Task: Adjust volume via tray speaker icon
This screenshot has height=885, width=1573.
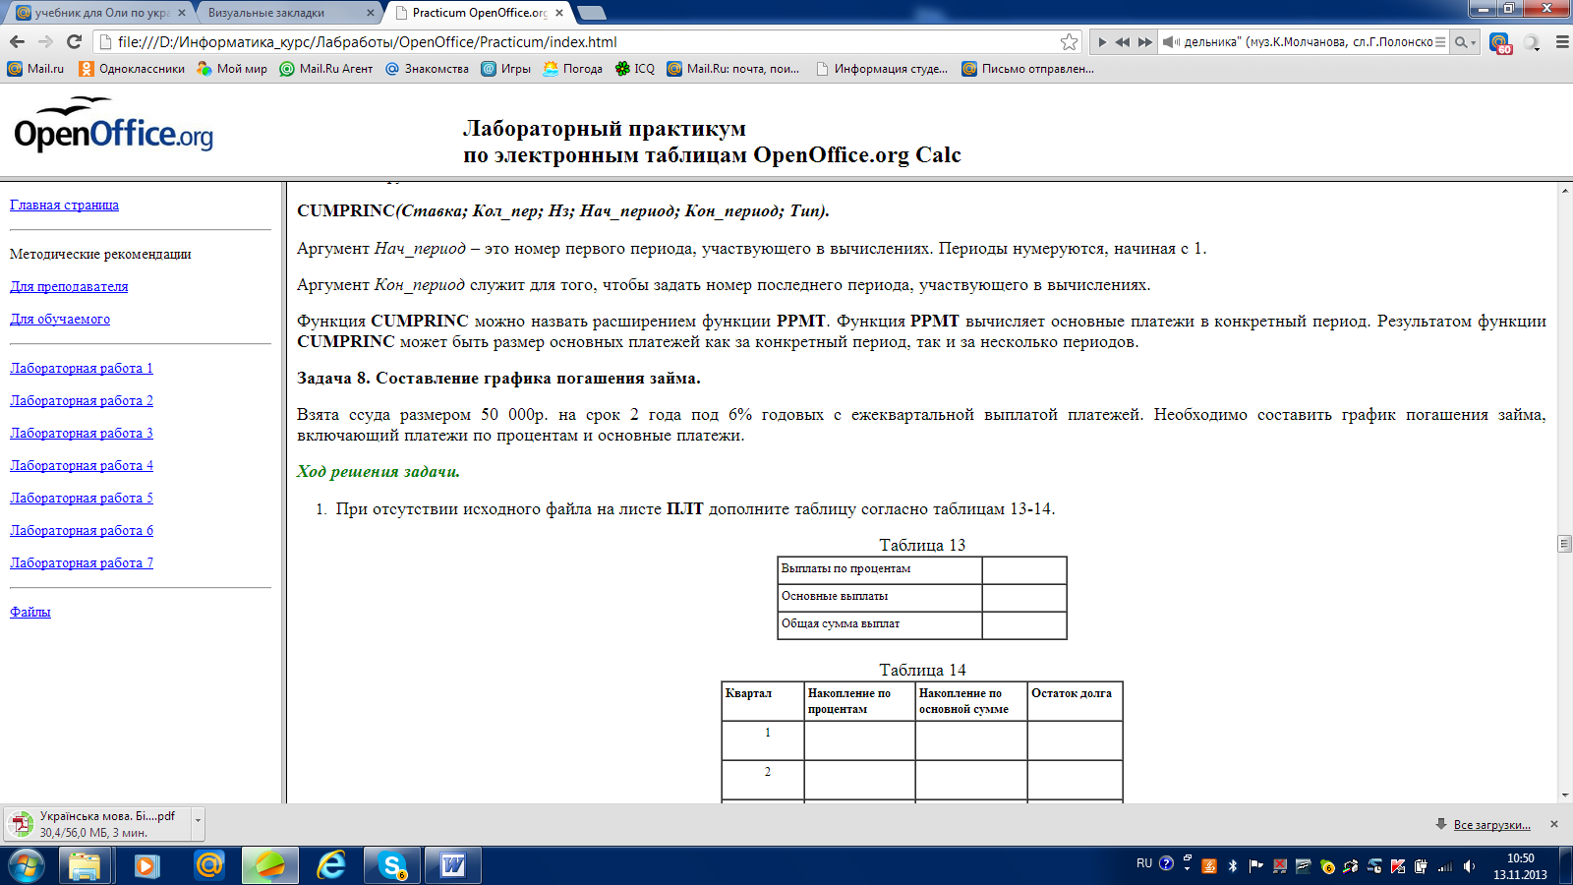Action: point(1469,866)
